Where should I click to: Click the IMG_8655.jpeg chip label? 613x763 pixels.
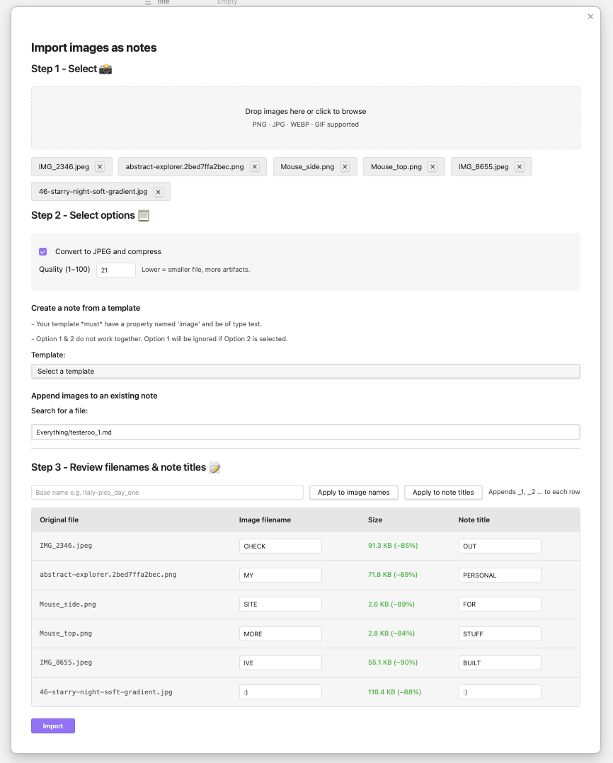point(483,166)
